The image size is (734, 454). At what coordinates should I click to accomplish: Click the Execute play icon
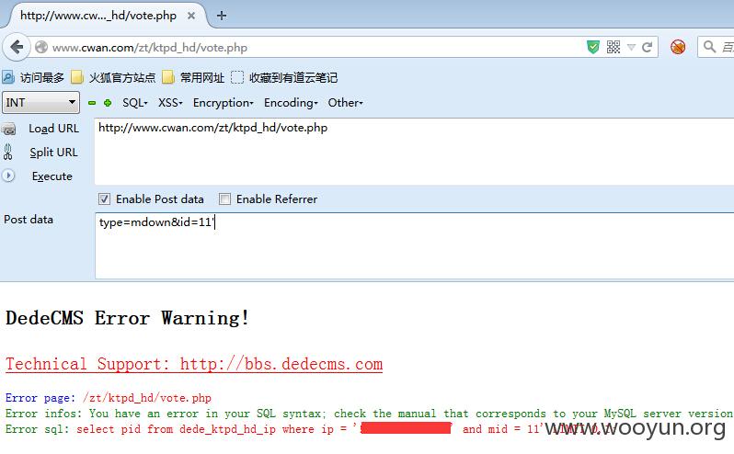(8, 176)
